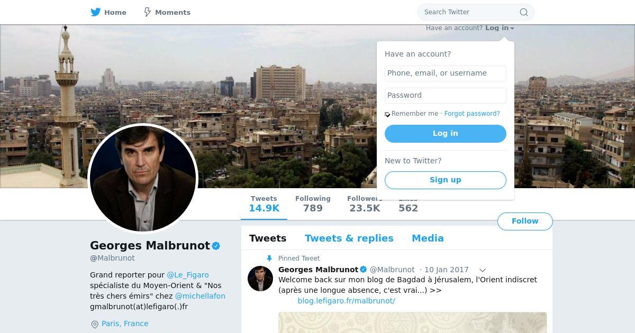635x333 pixels.
Task: Click the Sign up button
Action: click(x=446, y=180)
